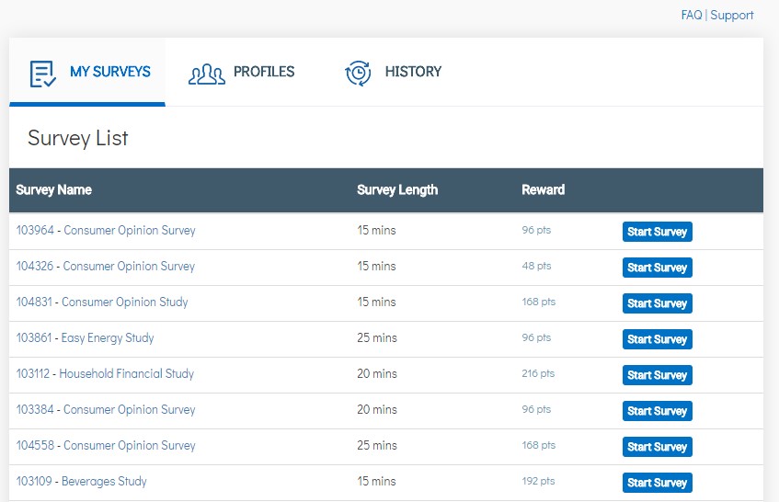Screen dimensions: 779x502
Task: Click the Reward column header
Action: pos(543,190)
